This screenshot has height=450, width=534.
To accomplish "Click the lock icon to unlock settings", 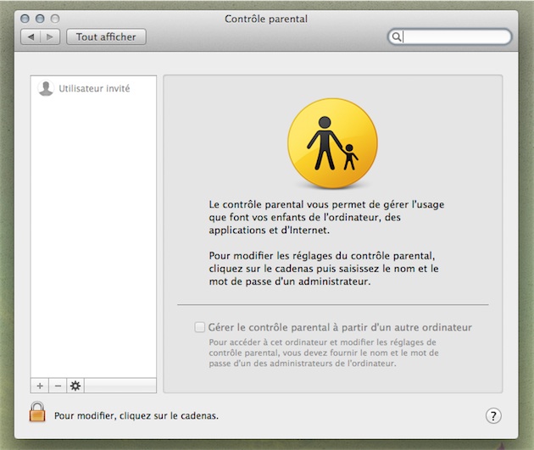I will pyautogui.click(x=37, y=412).
